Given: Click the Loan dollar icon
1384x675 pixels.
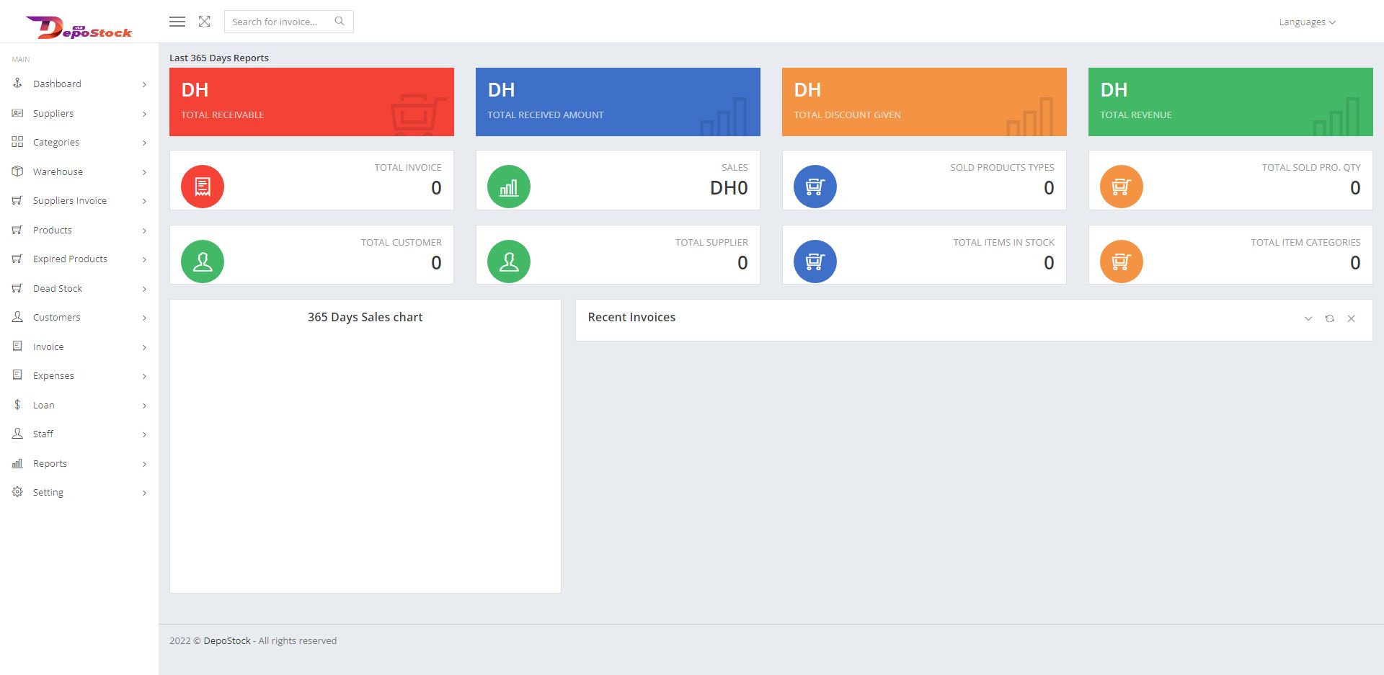Looking at the screenshot, I should (17, 405).
